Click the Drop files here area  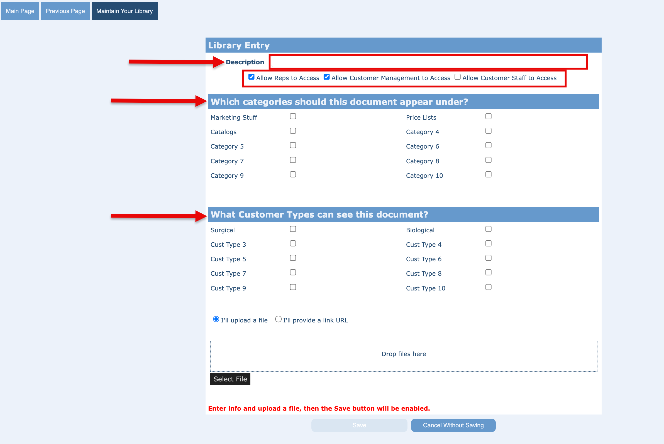tap(404, 356)
